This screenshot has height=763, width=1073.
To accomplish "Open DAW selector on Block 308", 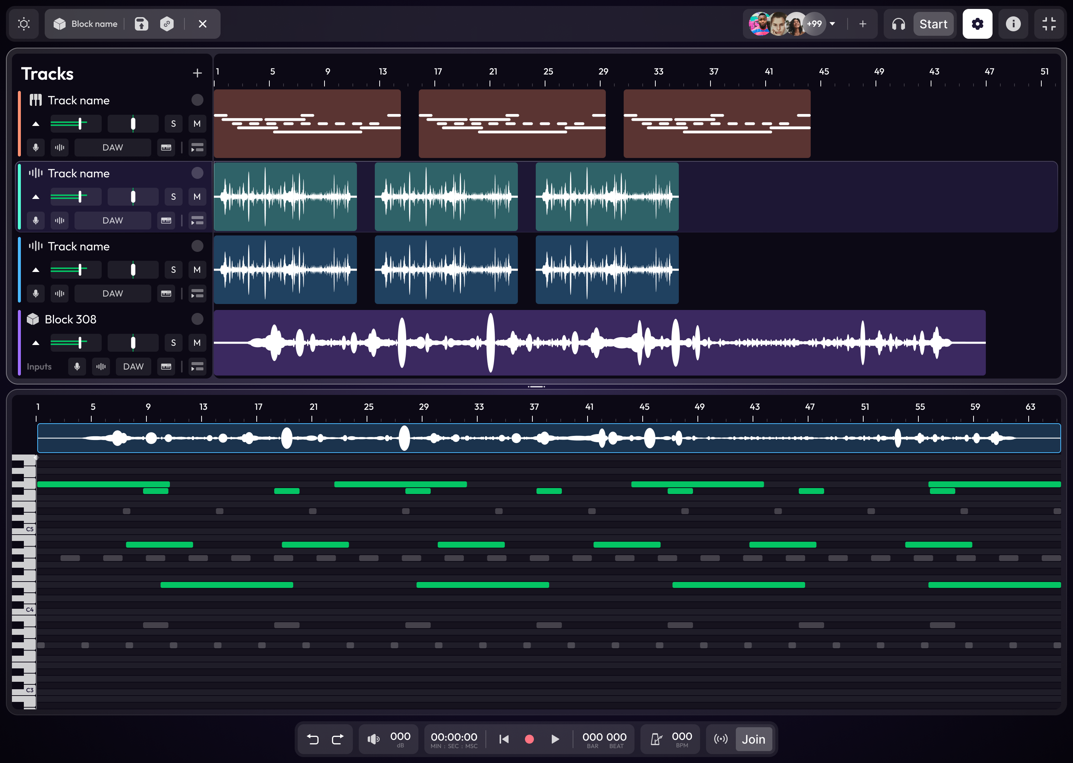I will point(133,367).
